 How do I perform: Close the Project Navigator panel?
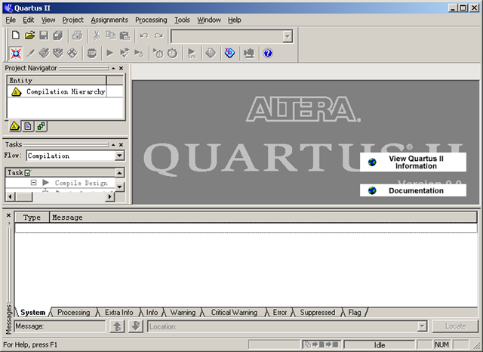pyautogui.click(x=121, y=68)
